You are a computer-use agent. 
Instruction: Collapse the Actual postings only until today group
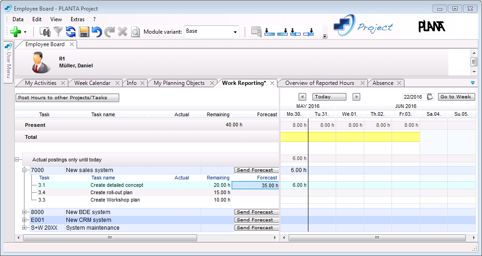click(x=17, y=160)
